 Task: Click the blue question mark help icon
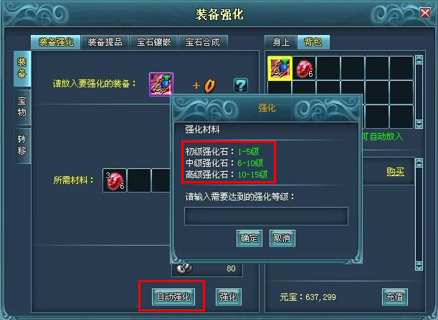pyautogui.click(x=241, y=85)
